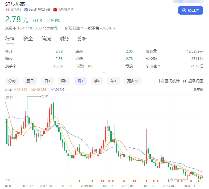The image size is (209, 189).
Task: Click the stock code 002251
Action: coord(16,10)
